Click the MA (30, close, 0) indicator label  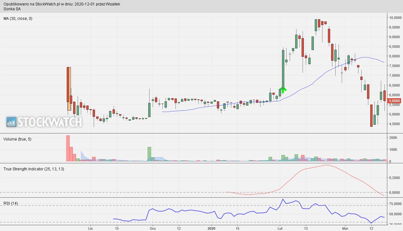[18, 19]
